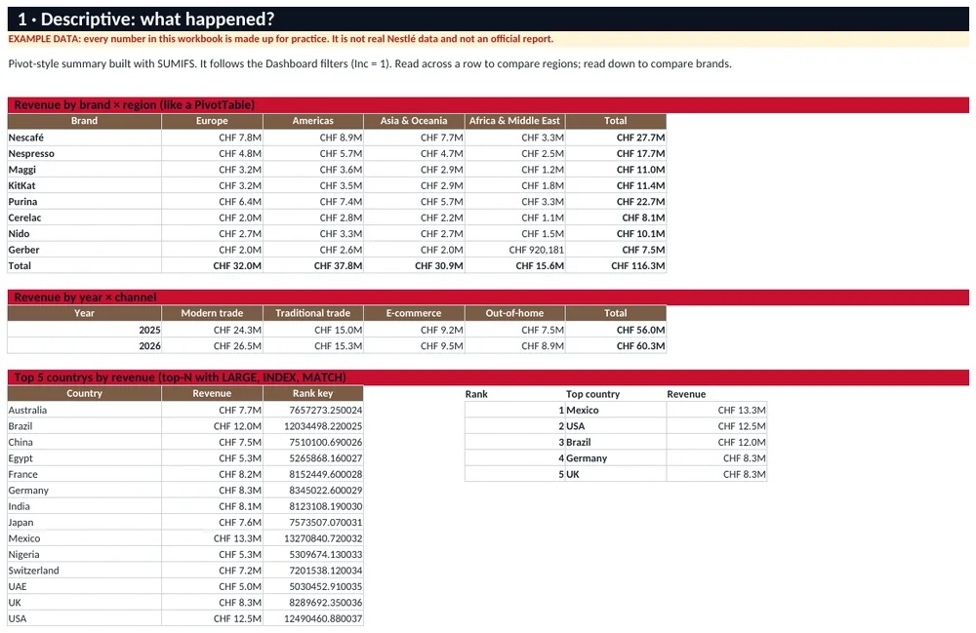This screenshot has width=976, height=633.
Task: Select the UAE country row
Action: click(x=84, y=587)
